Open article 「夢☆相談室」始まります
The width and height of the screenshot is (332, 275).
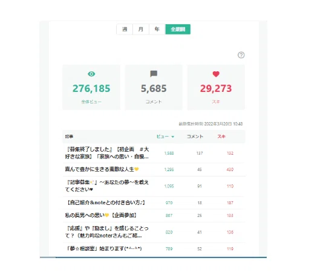(x=103, y=248)
